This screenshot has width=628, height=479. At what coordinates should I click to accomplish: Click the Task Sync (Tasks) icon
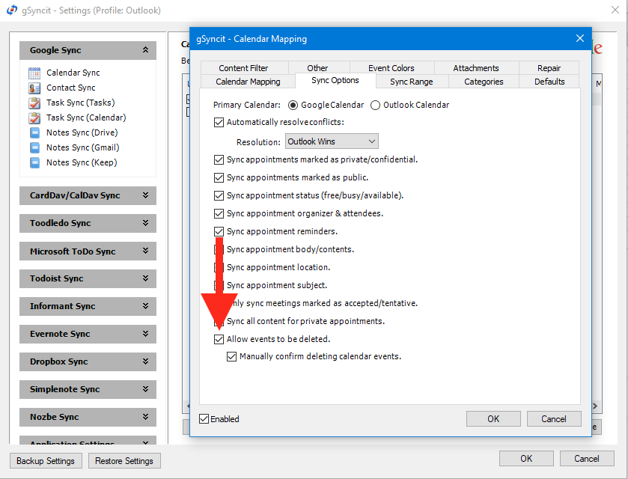coord(34,103)
